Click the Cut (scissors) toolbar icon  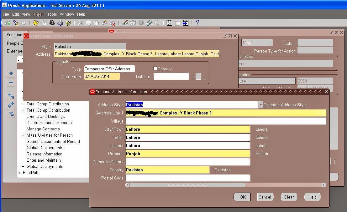[81, 23]
